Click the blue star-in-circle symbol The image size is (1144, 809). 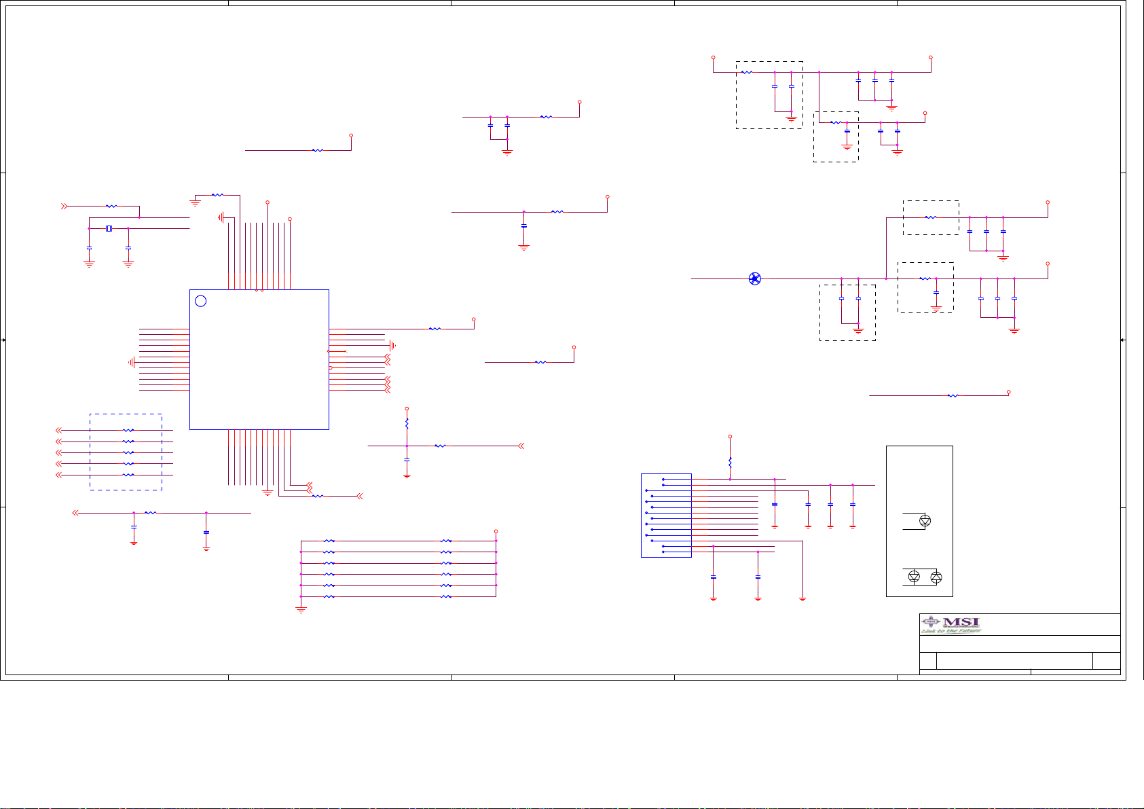coord(754,278)
